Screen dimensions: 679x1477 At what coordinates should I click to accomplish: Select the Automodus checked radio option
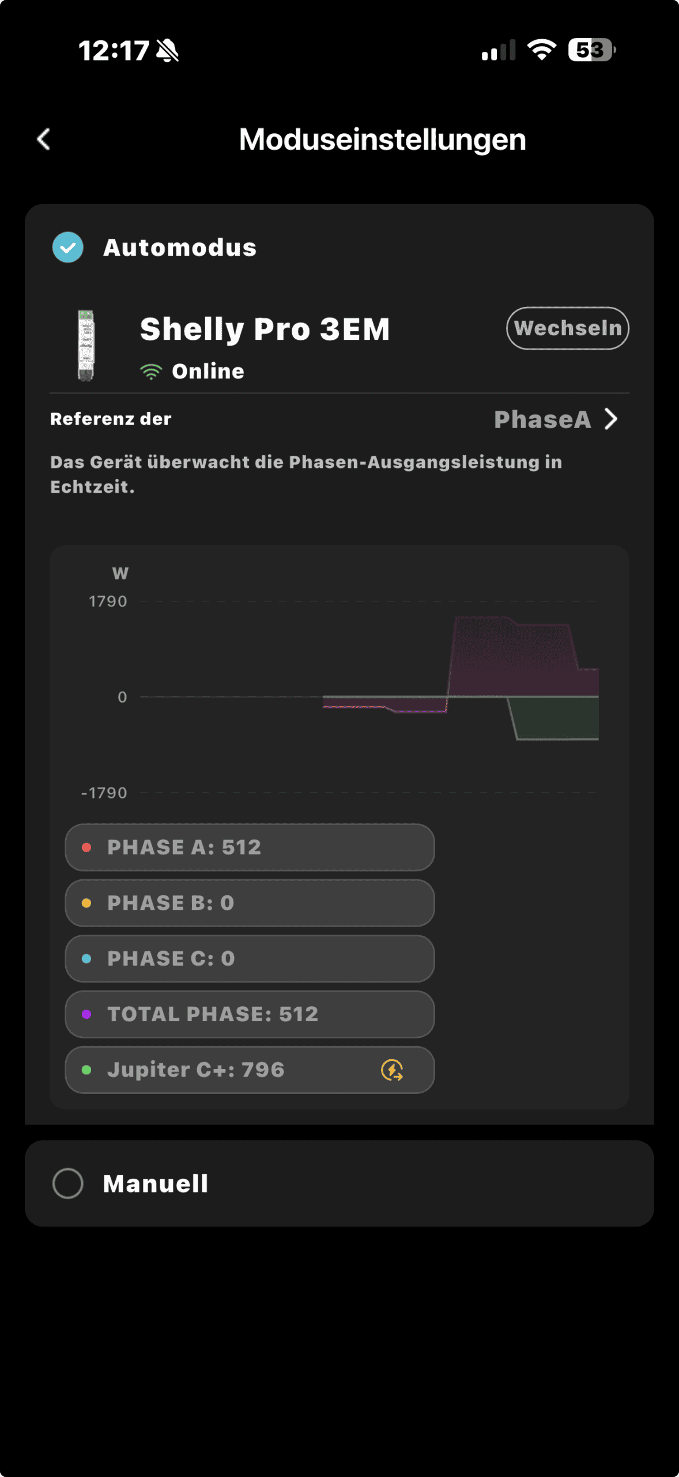tap(68, 248)
